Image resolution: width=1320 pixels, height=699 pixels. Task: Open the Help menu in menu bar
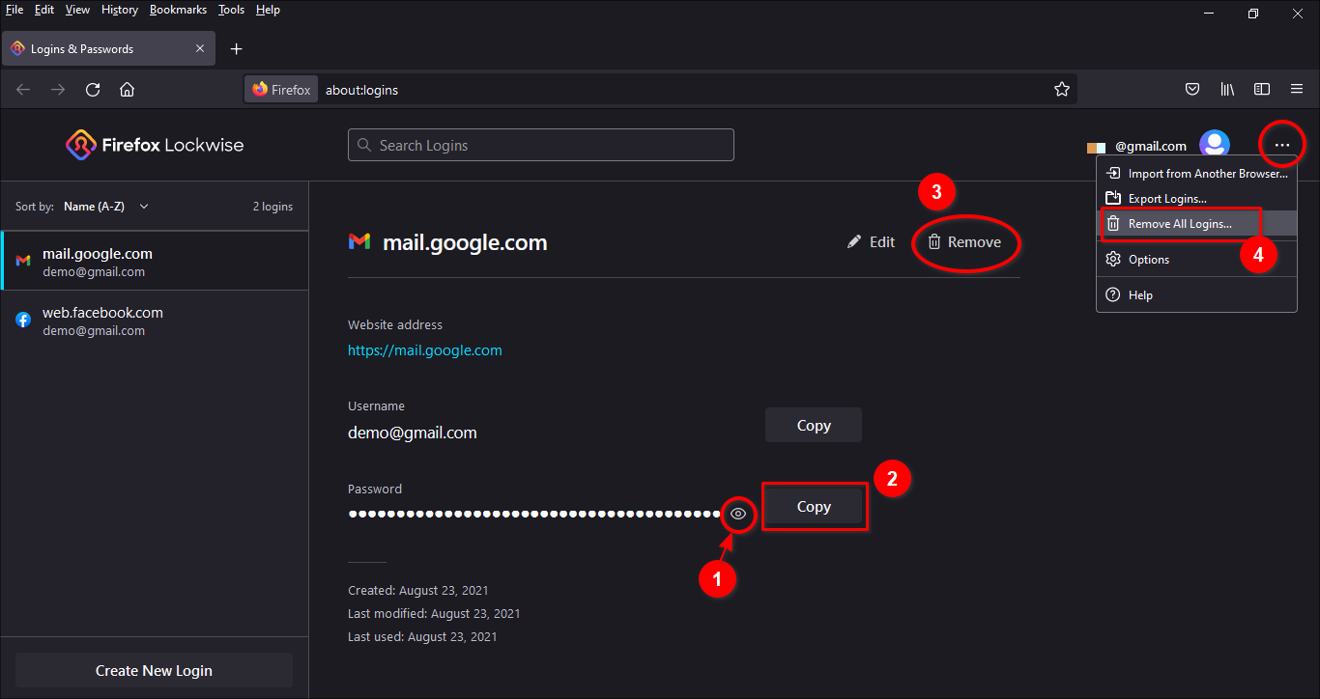coord(268,10)
